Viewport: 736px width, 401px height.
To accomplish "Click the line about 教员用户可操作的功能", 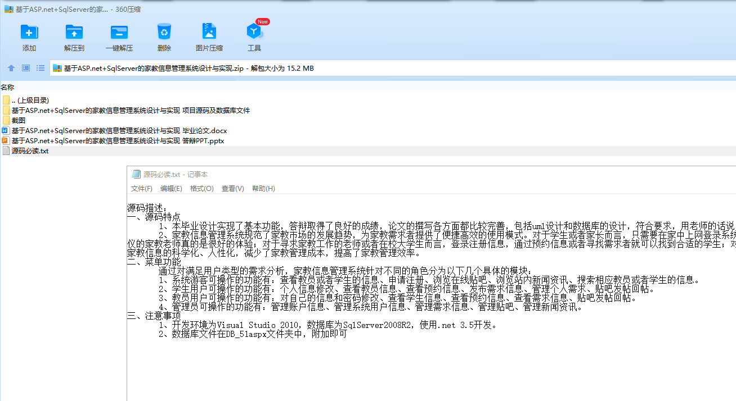I will point(399,298).
